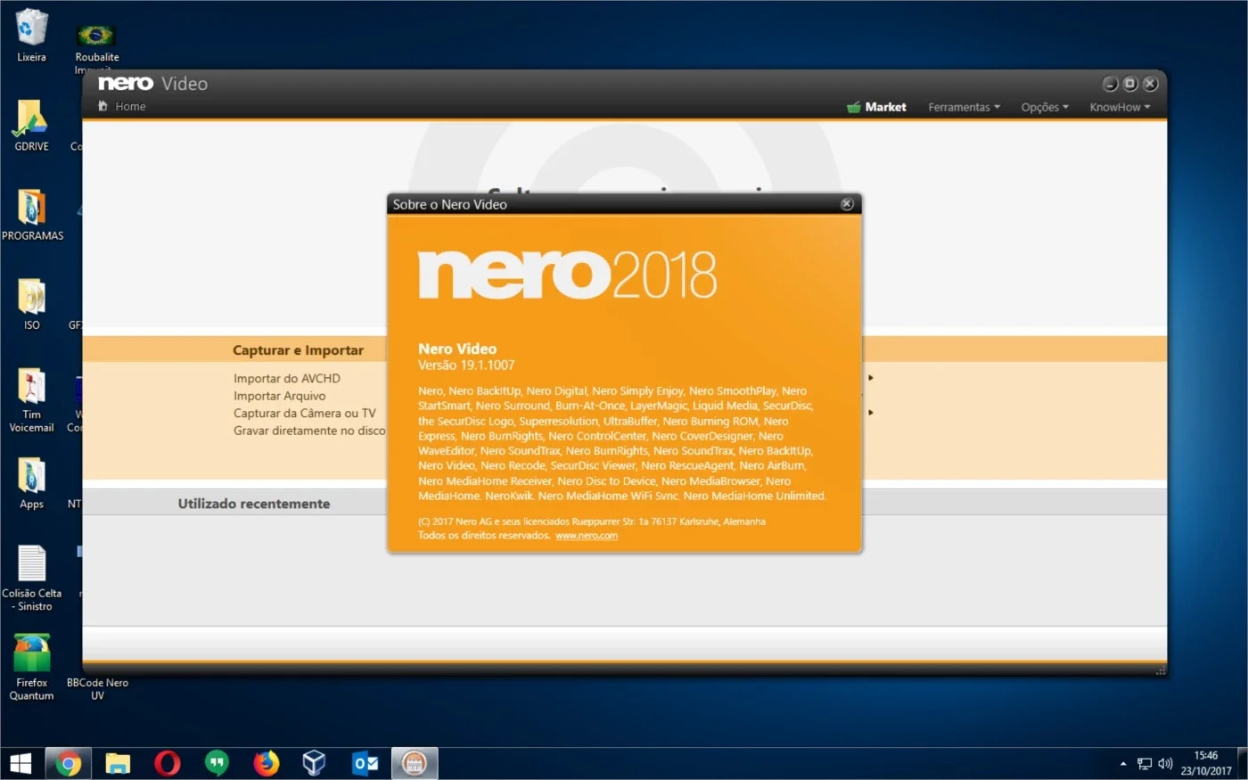Open the volume speaker tray icon

[1165, 764]
